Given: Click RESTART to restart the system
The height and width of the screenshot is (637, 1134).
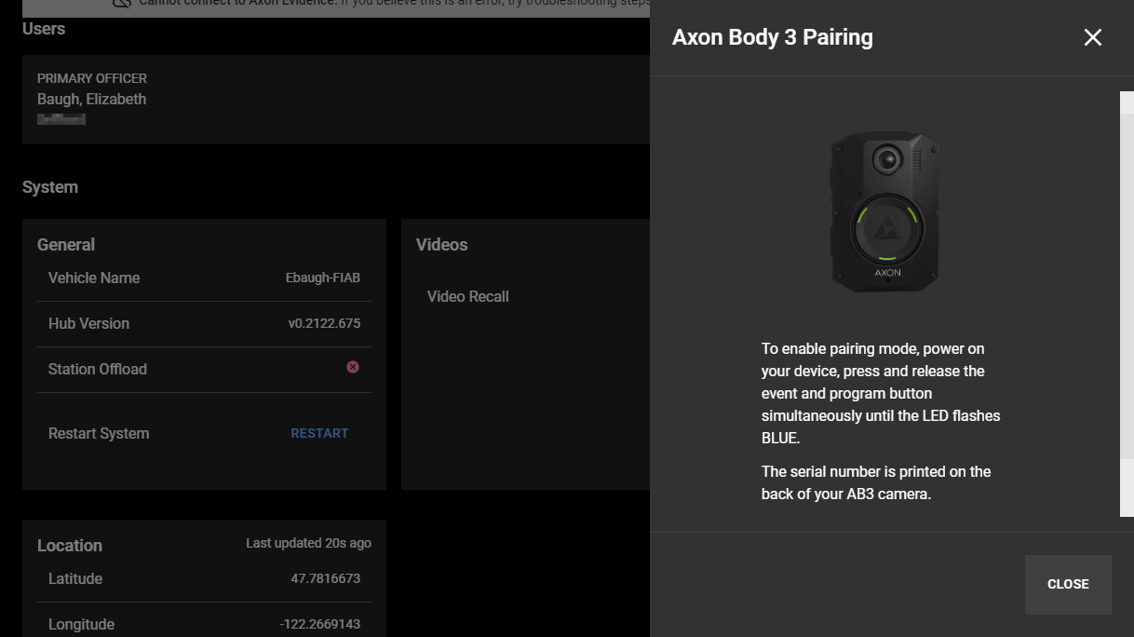Looking at the screenshot, I should pyautogui.click(x=319, y=432).
